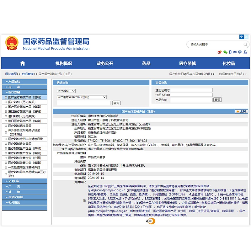This screenshot has width=251, height=251.
Task: Follow the 网站首页 breadcrumb link
Action: (11, 74)
